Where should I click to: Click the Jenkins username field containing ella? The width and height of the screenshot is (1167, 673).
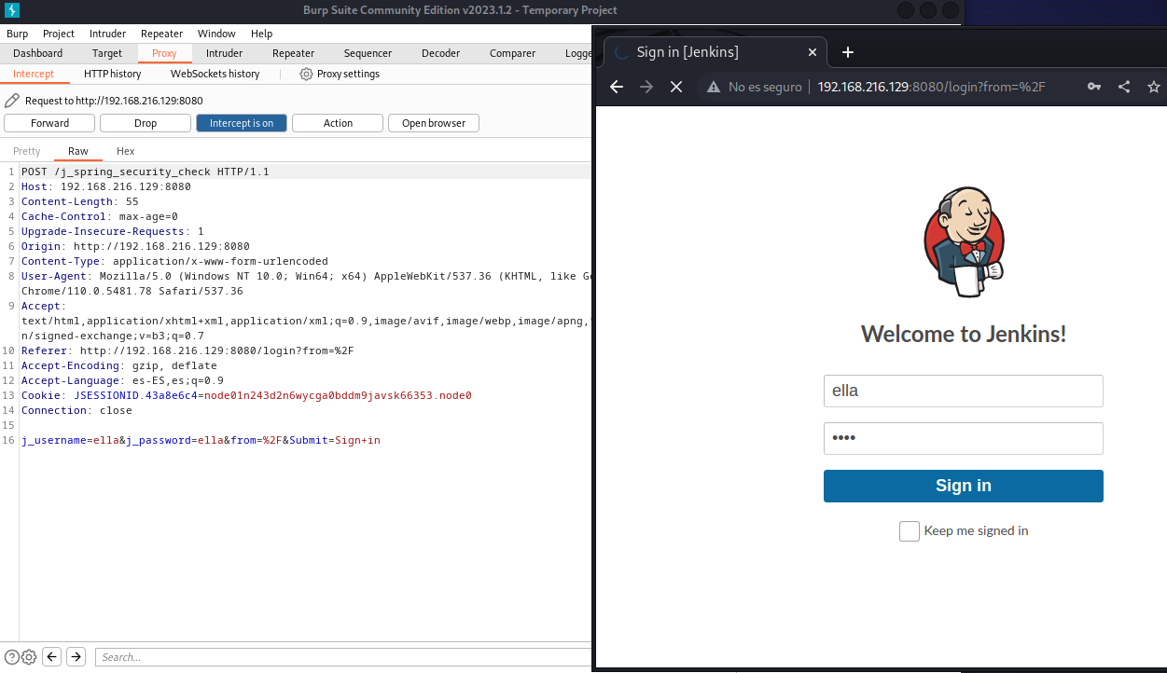(x=964, y=391)
